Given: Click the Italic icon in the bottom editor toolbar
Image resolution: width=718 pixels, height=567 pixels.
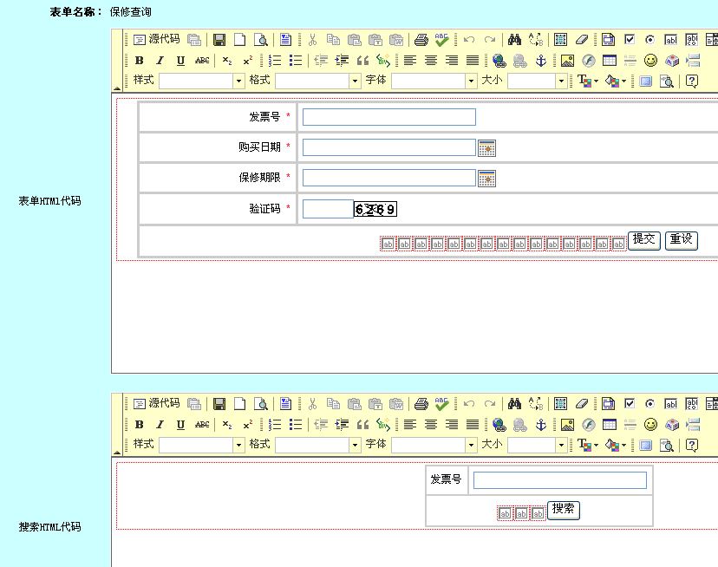Looking at the screenshot, I should (x=160, y=424).
